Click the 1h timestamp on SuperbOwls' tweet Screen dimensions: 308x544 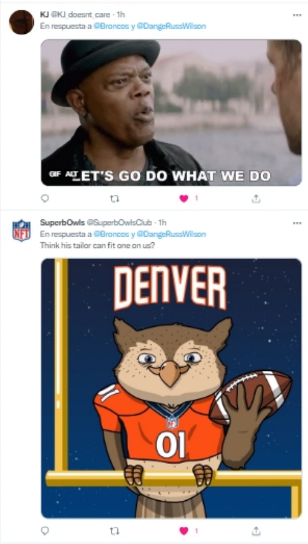click(162, 223)
